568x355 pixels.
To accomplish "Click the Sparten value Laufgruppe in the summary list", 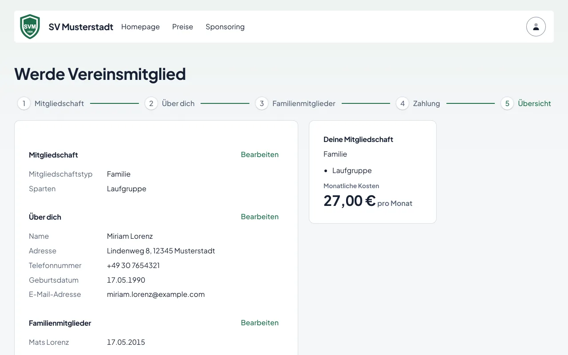I will click(x=126, y=189).
